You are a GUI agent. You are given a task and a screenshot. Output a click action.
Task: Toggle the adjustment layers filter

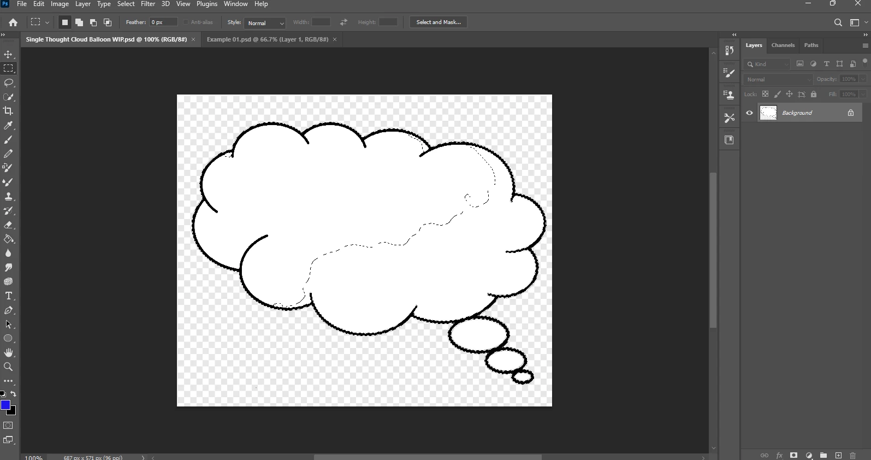(813, 64)
